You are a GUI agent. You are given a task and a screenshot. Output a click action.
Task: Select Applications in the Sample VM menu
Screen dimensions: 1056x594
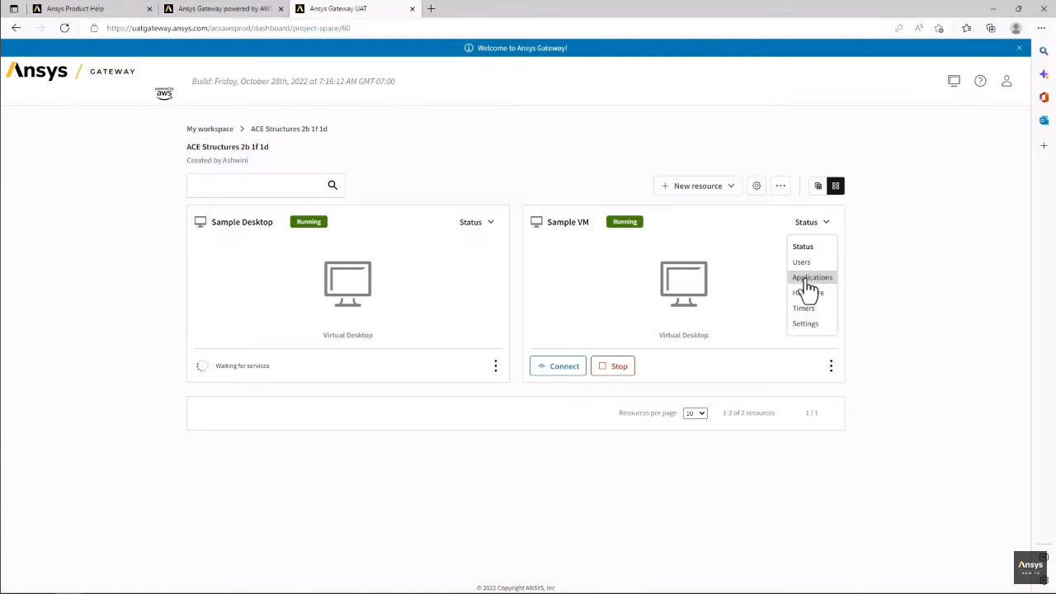(813, 277)
